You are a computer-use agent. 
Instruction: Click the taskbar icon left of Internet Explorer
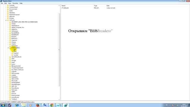click(x=10, y=105)
